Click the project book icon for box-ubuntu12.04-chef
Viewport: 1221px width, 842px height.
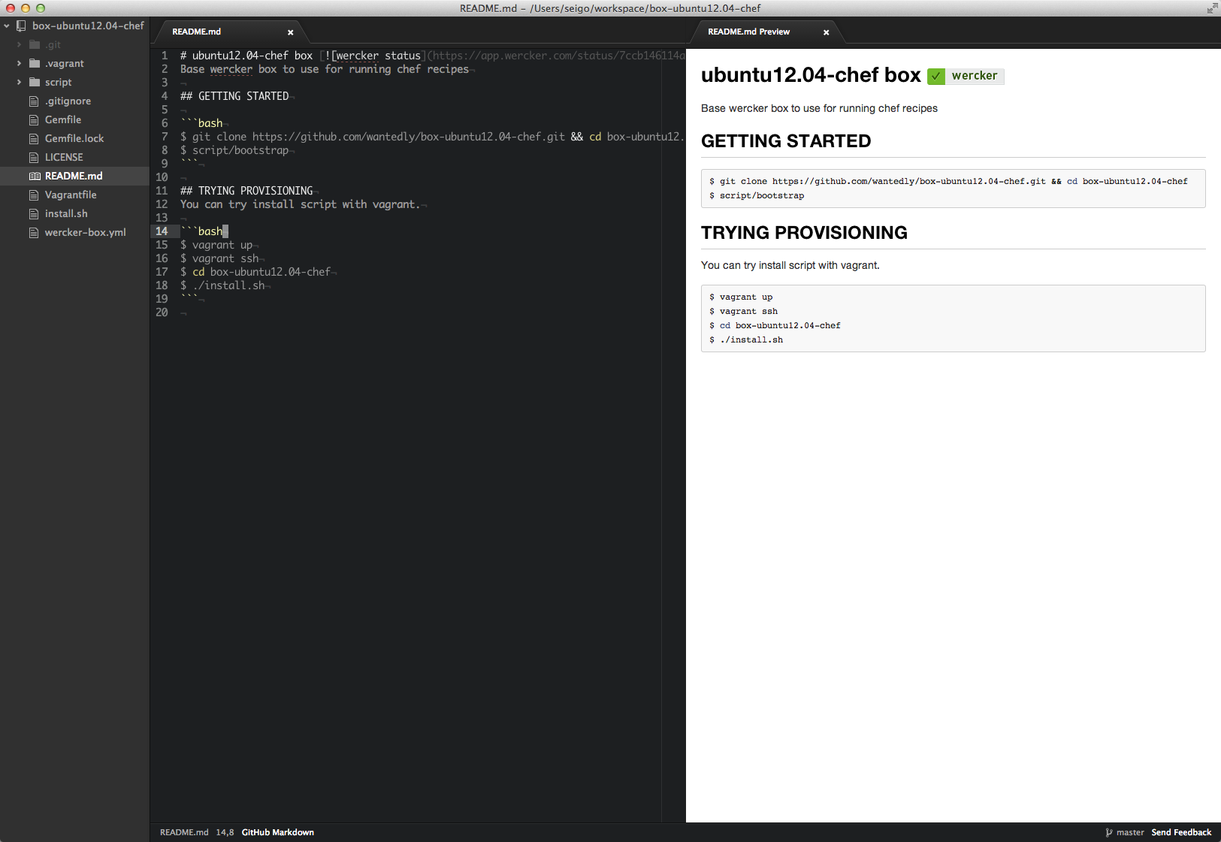tap(20, 25)
